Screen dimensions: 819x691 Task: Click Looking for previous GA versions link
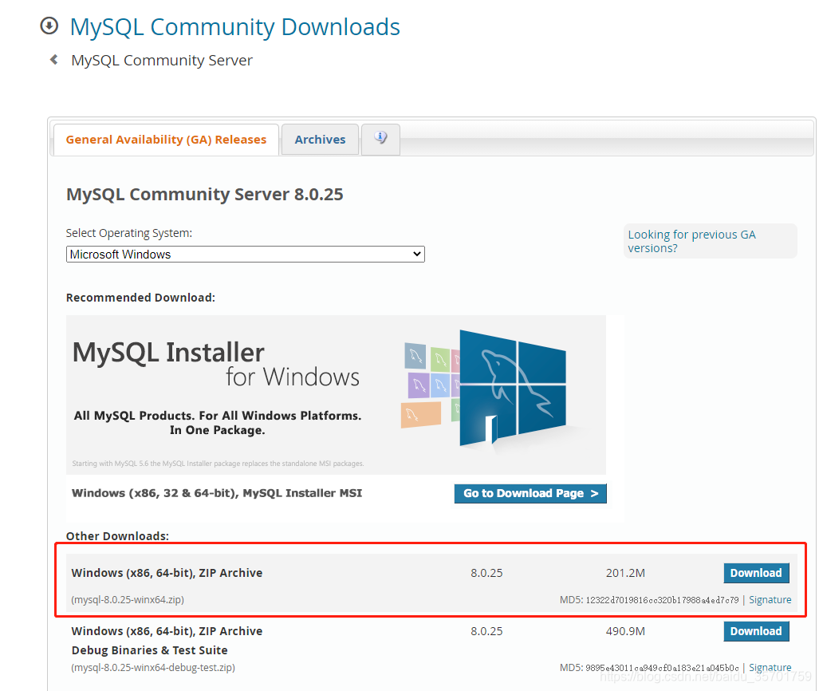click(691, 241)
